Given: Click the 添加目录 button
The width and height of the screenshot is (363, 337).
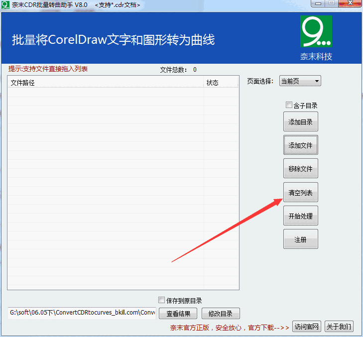Looking at the screenshot, I should point(300,122).
